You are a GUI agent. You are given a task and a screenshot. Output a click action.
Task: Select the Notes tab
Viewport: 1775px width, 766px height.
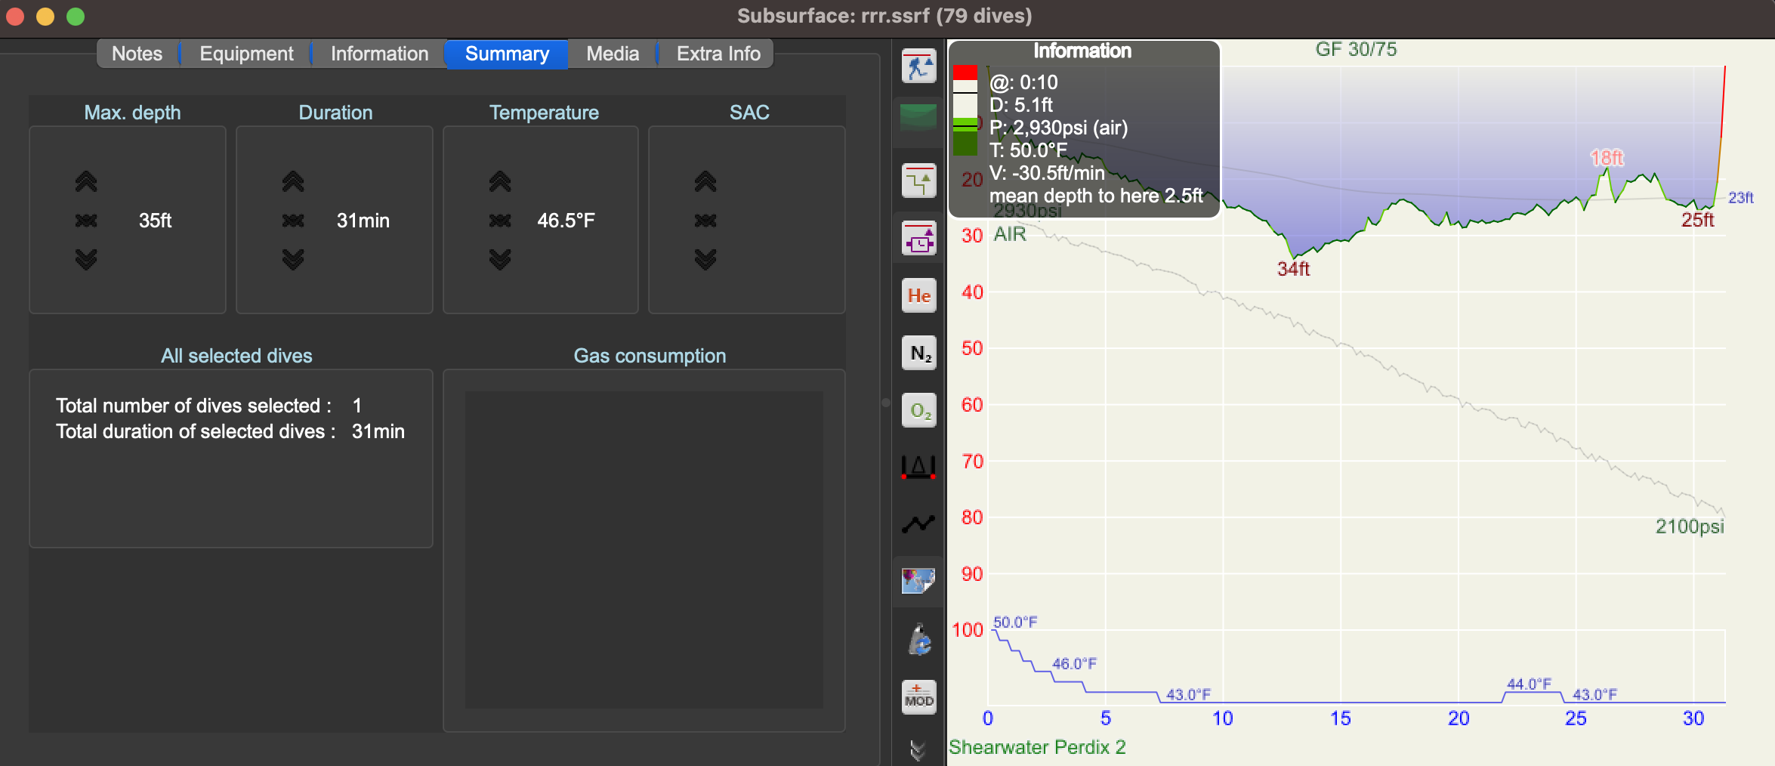[x=137, y=53]
